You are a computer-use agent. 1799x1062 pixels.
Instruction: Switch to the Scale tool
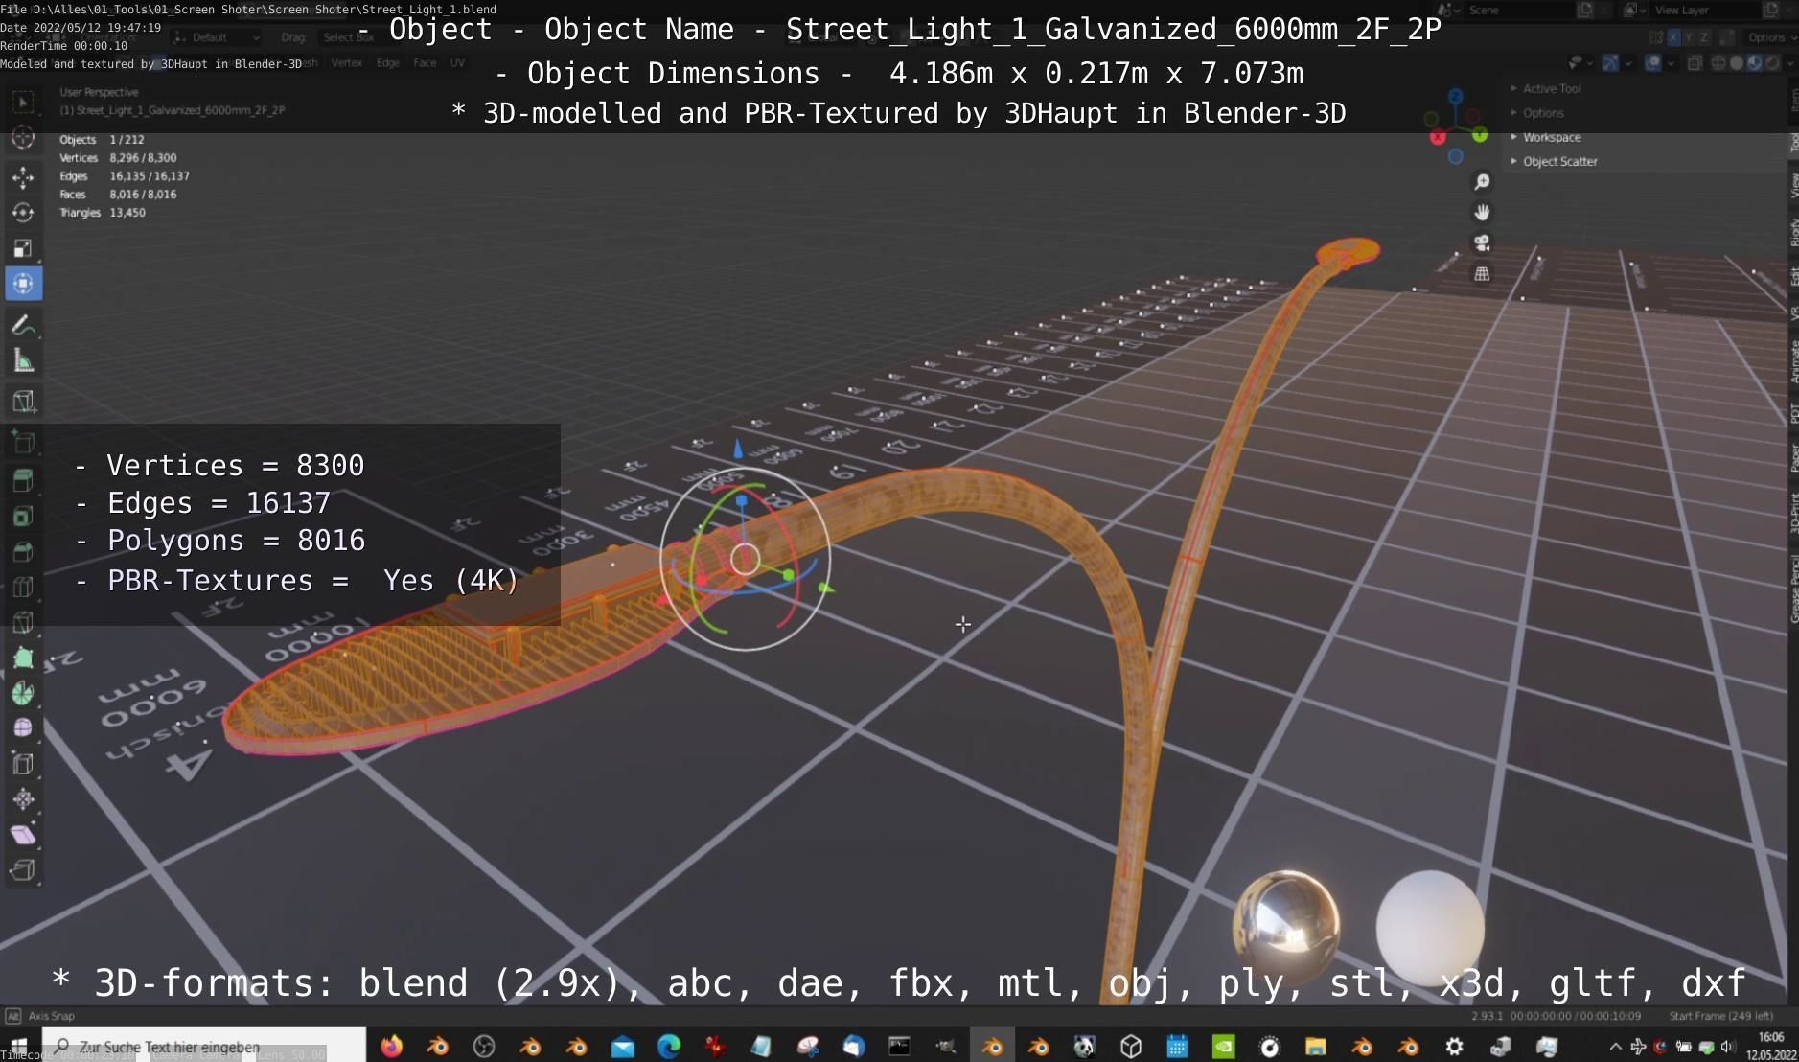pos(23,248)
